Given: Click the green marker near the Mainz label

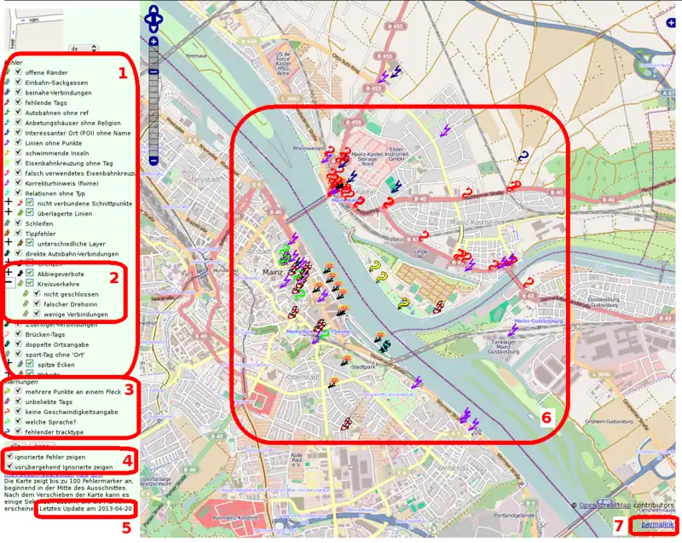Looking at the screenshot, I should coord(284,252).
